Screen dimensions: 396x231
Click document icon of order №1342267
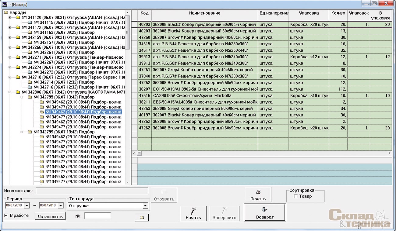click(30, 62)
